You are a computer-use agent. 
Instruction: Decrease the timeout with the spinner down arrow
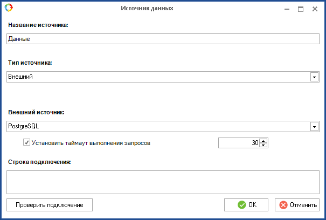tap(263, 145)
